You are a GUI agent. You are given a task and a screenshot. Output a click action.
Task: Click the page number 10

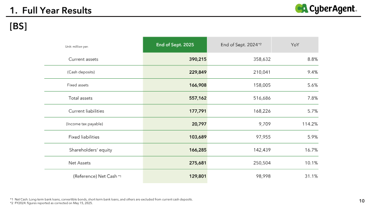point(361,201)
